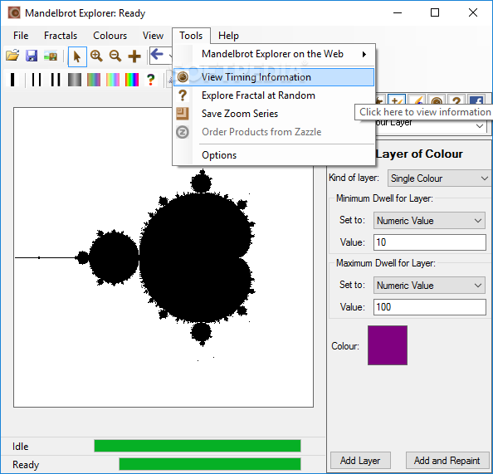493x474 pixels.
Task: Click the Add and Repaint button
Action: tap(447, 461)
